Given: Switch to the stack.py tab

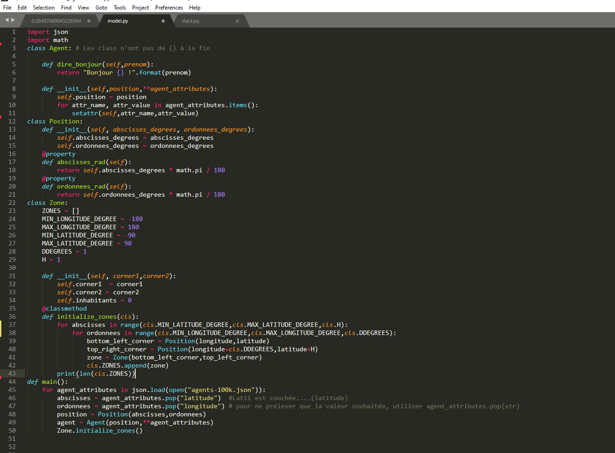Looking at the screenshot, I should [191, 21].
